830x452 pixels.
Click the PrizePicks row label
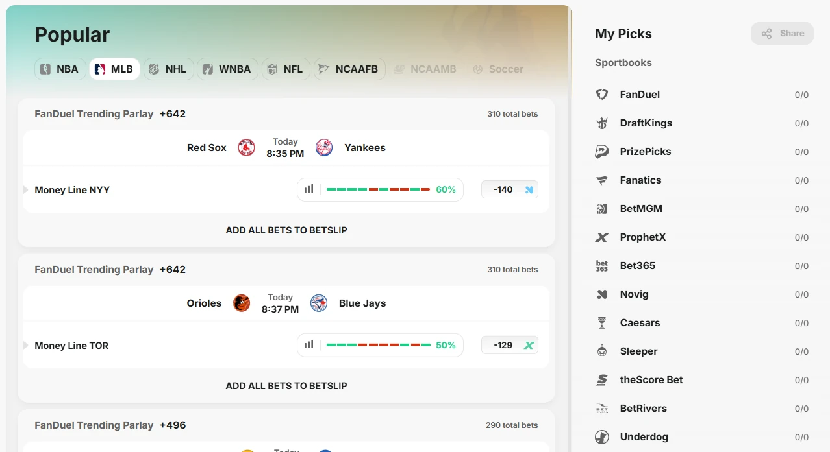point(646,152)
